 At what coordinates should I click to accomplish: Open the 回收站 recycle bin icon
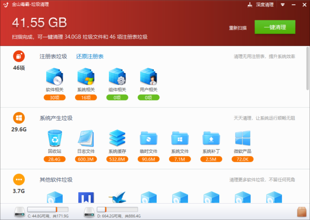(x=55, y=138)
